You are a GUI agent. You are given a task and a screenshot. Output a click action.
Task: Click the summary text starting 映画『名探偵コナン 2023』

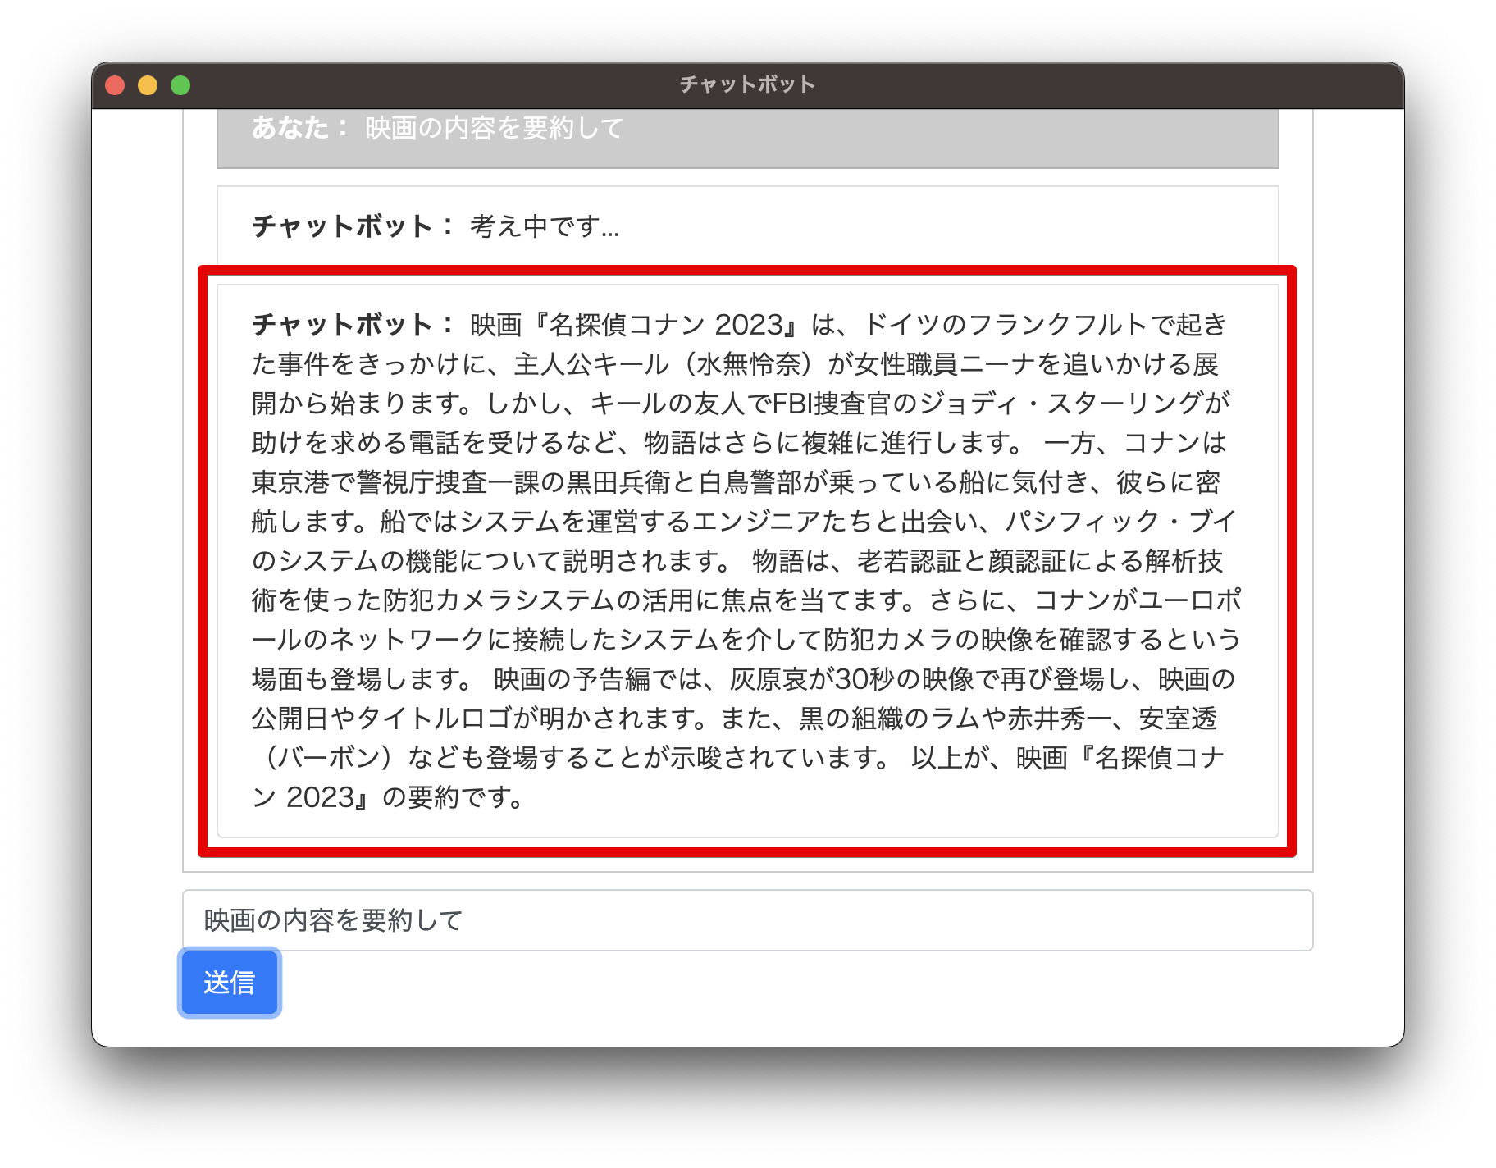[x=747, y=561]
